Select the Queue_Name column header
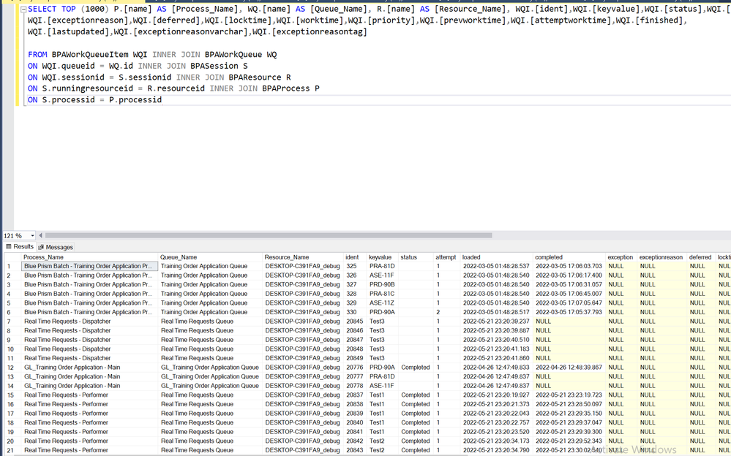731x456 pixels. pos(179,257)
